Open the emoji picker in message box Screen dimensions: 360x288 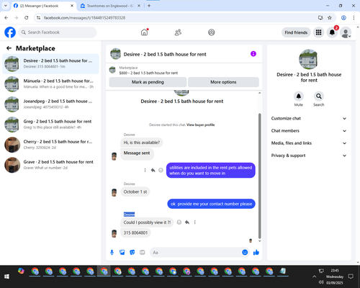[x=245, y=252]
